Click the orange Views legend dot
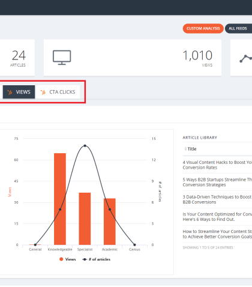 61,259
